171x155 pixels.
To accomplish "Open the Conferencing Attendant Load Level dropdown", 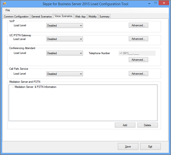I will (x=64, y=53).
